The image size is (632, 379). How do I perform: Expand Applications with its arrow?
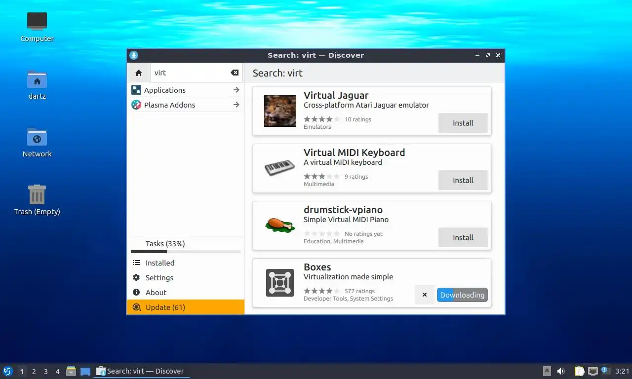236,90
